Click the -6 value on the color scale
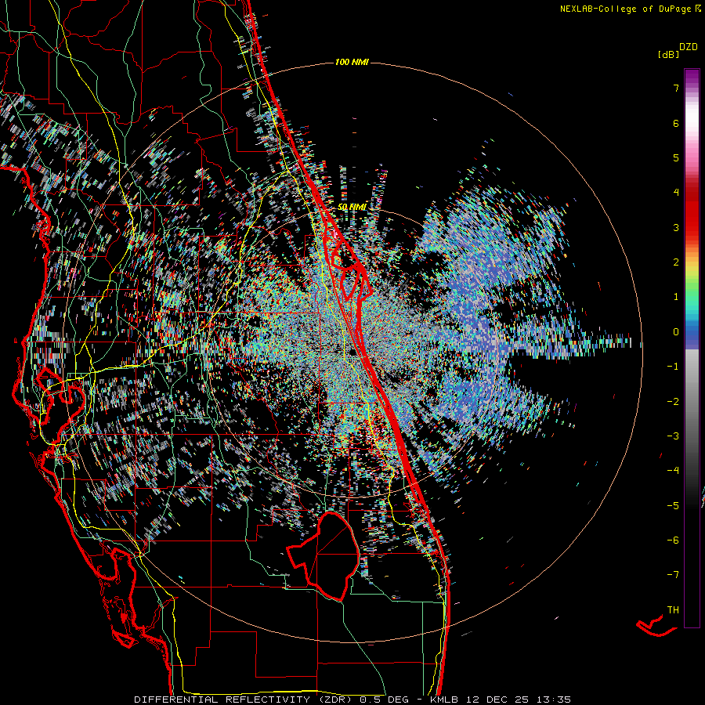Screen dimensions: 705x705 tap(673, 540)
